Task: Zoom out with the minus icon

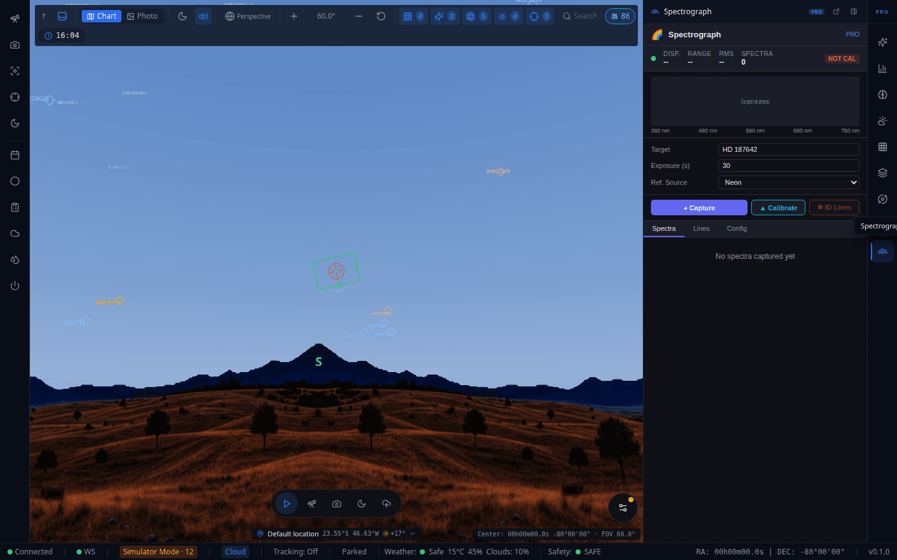Action: [x=359, y=16]
